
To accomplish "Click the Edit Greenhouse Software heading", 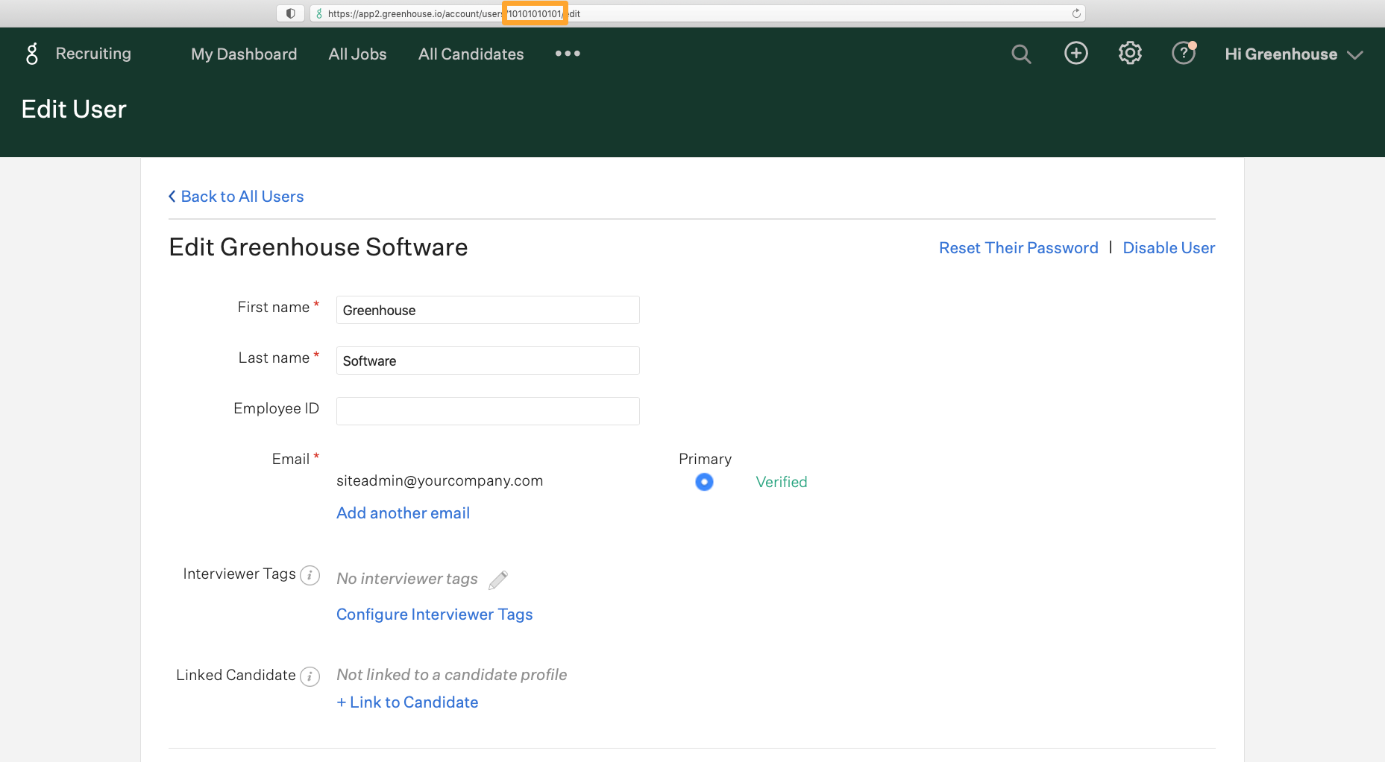I will tap(318, 247).
